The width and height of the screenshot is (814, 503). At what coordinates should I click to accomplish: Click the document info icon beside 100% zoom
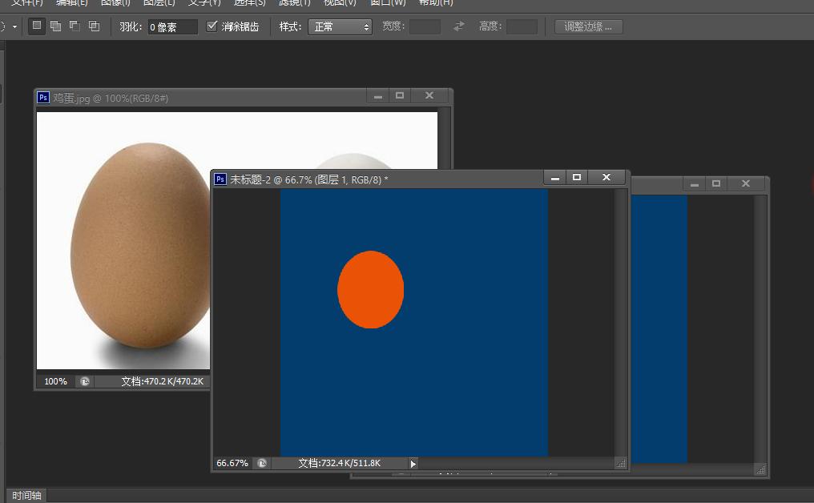click(x=84, y=381)
